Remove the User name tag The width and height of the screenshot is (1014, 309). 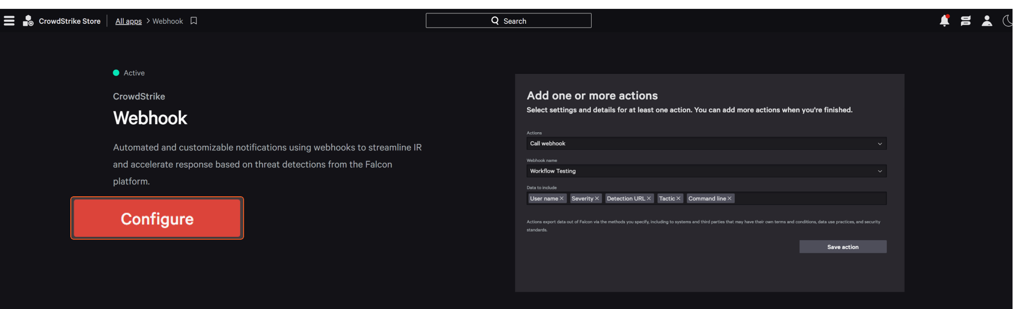[x=561, y=199]
